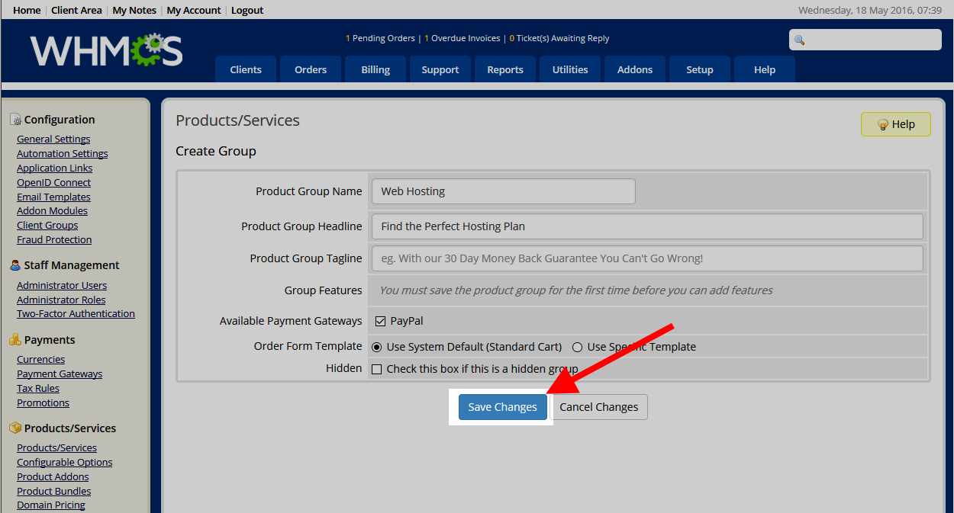Open the Payment Gateways sidebar link

[x=60, y=374]
